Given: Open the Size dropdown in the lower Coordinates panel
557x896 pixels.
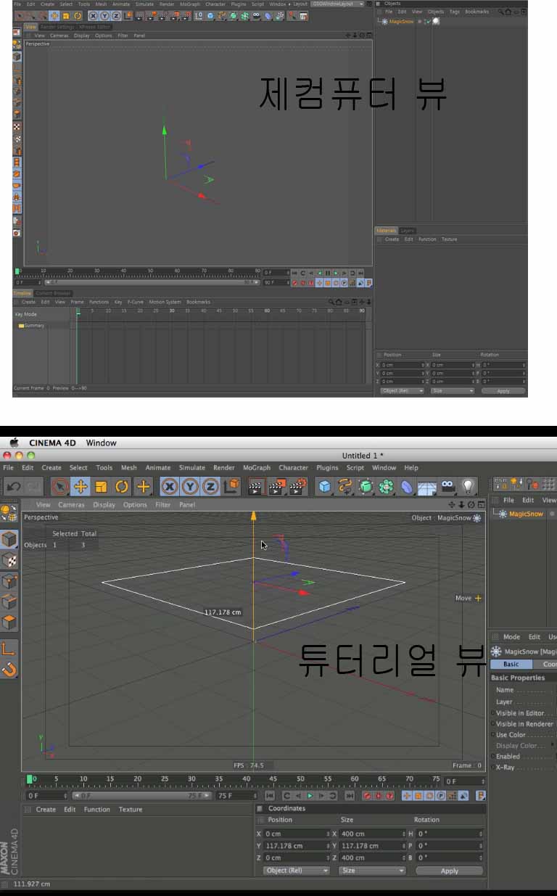Looking at the screenshot, I should pyautogui.click(x=371, y=871).
